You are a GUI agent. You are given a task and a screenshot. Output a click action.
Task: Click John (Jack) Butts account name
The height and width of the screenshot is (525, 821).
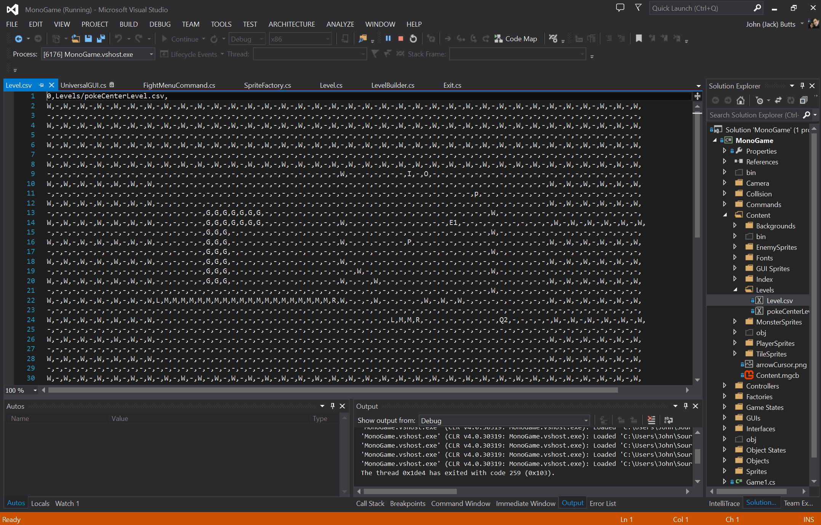pos(771,24)
